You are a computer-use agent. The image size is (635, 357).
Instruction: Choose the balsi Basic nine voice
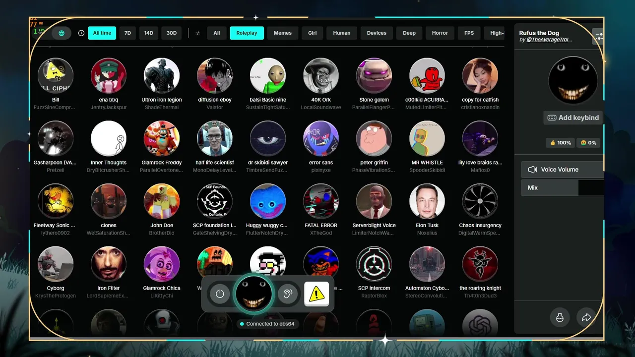(x=268, y=76)
